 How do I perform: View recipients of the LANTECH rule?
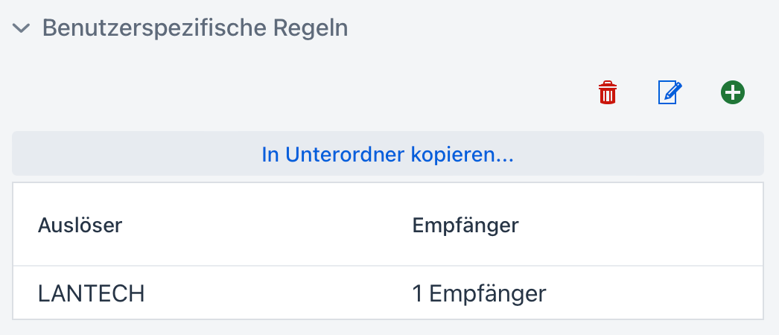click(x=479, y=293)
